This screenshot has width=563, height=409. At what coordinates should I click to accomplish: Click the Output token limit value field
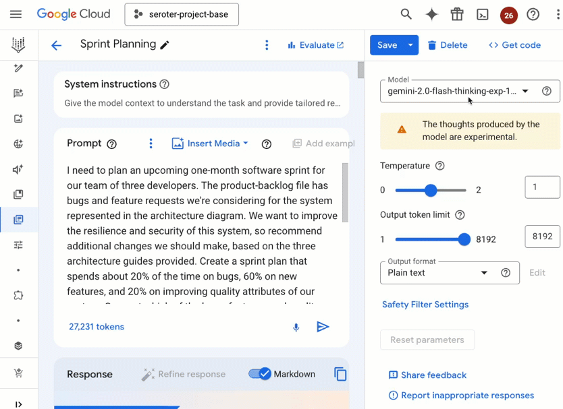point(542,237)
